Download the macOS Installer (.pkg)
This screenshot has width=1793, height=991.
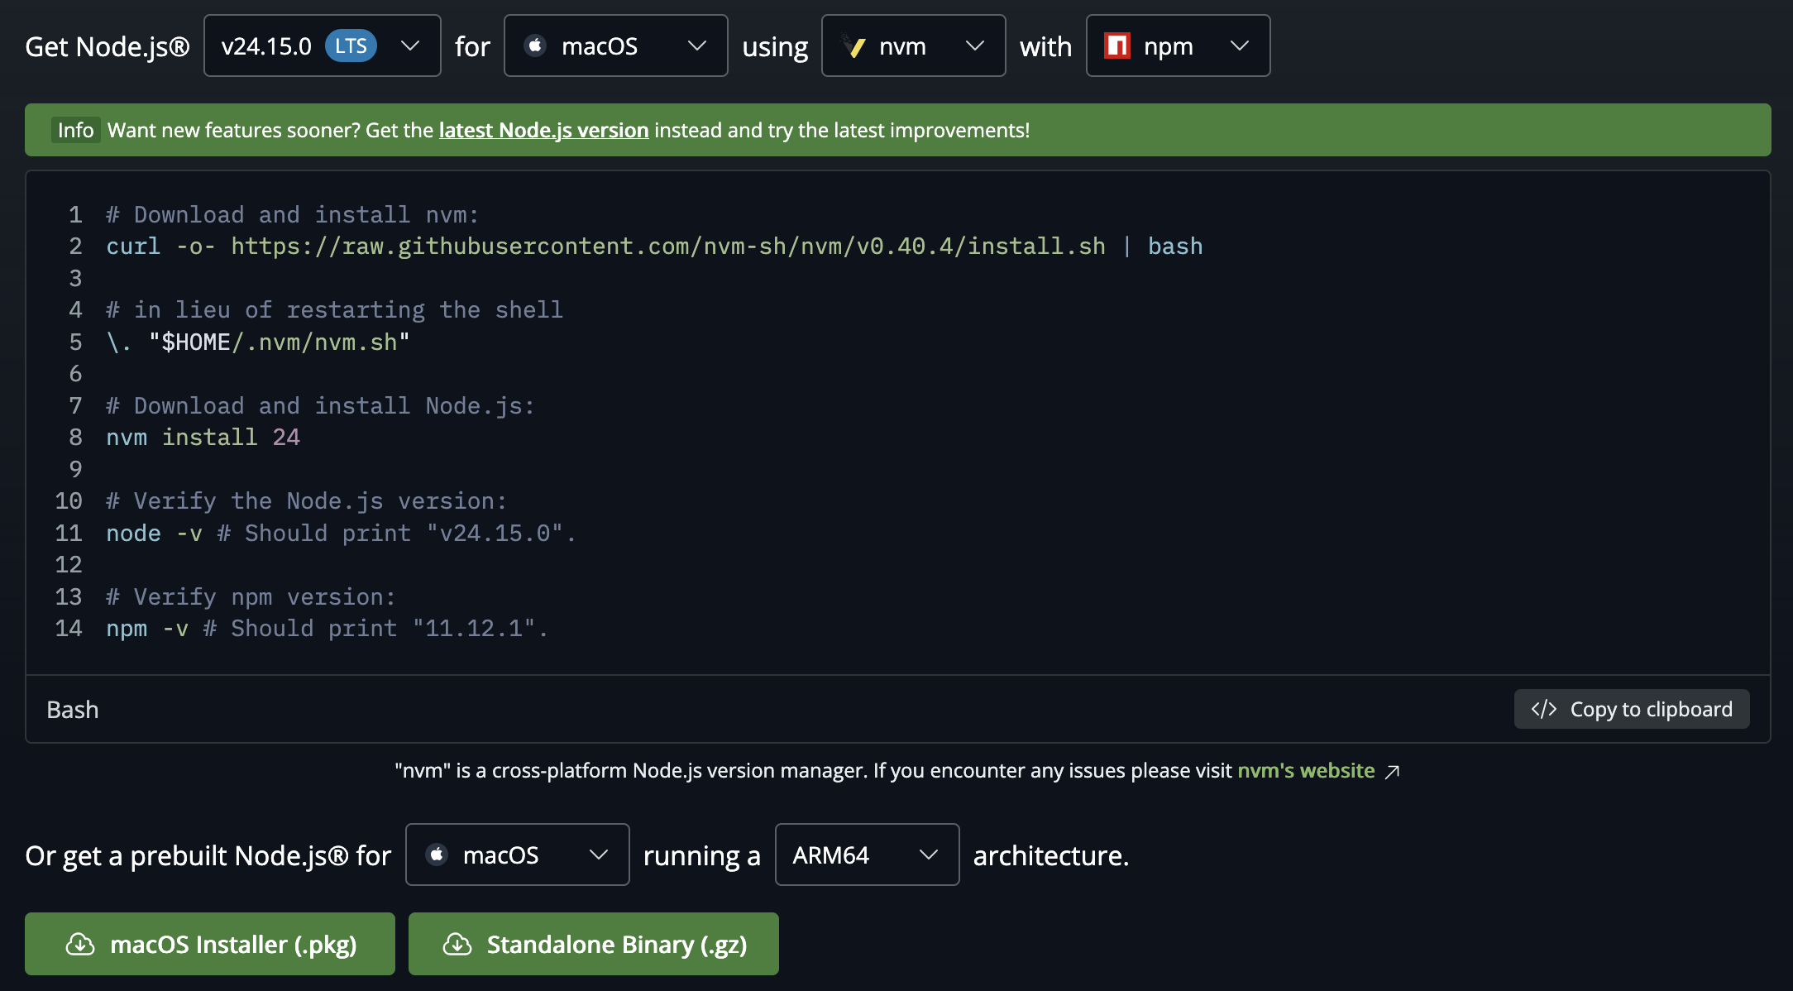click(x=210, y=944)
